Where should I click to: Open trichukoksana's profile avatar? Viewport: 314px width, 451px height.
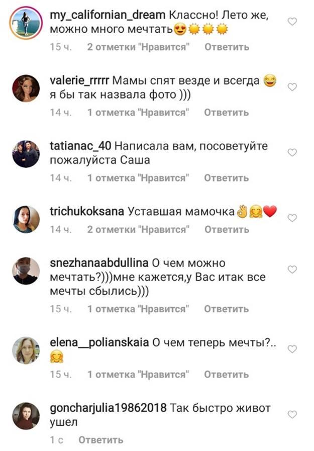click(26, 219)
